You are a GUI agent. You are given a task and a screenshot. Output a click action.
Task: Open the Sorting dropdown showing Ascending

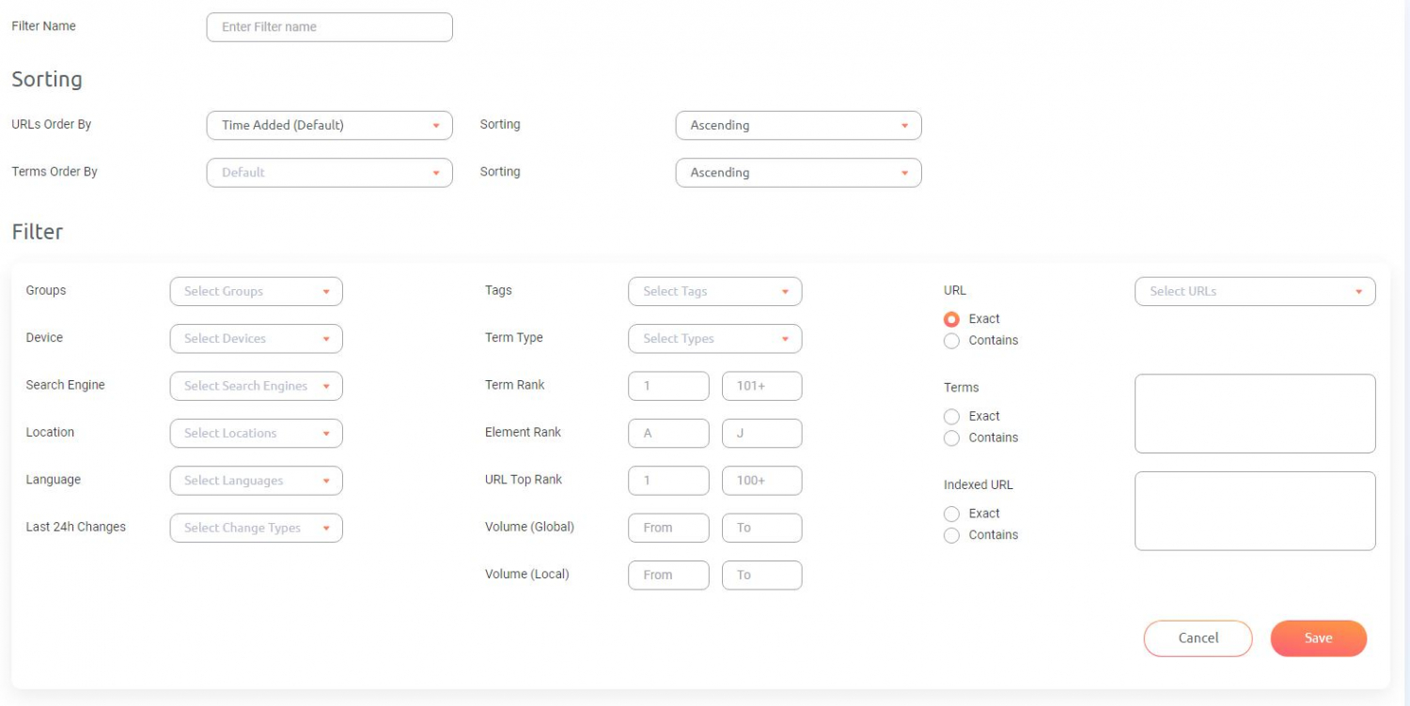pos(797,125)
